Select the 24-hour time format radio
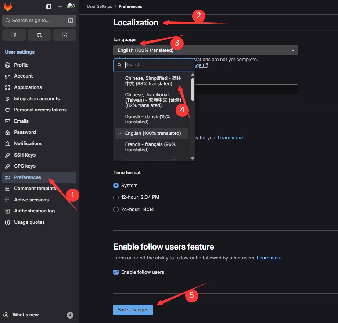 (116, 209)
